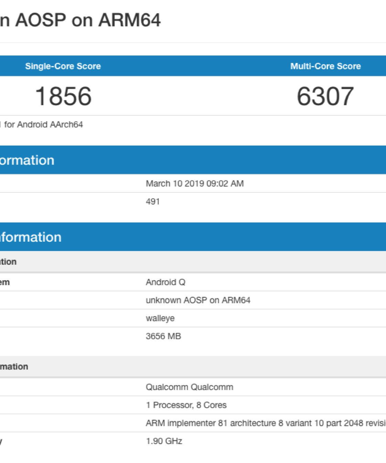
Task: Select the multi-core score value 6307
Action: [x=325, y=96]
